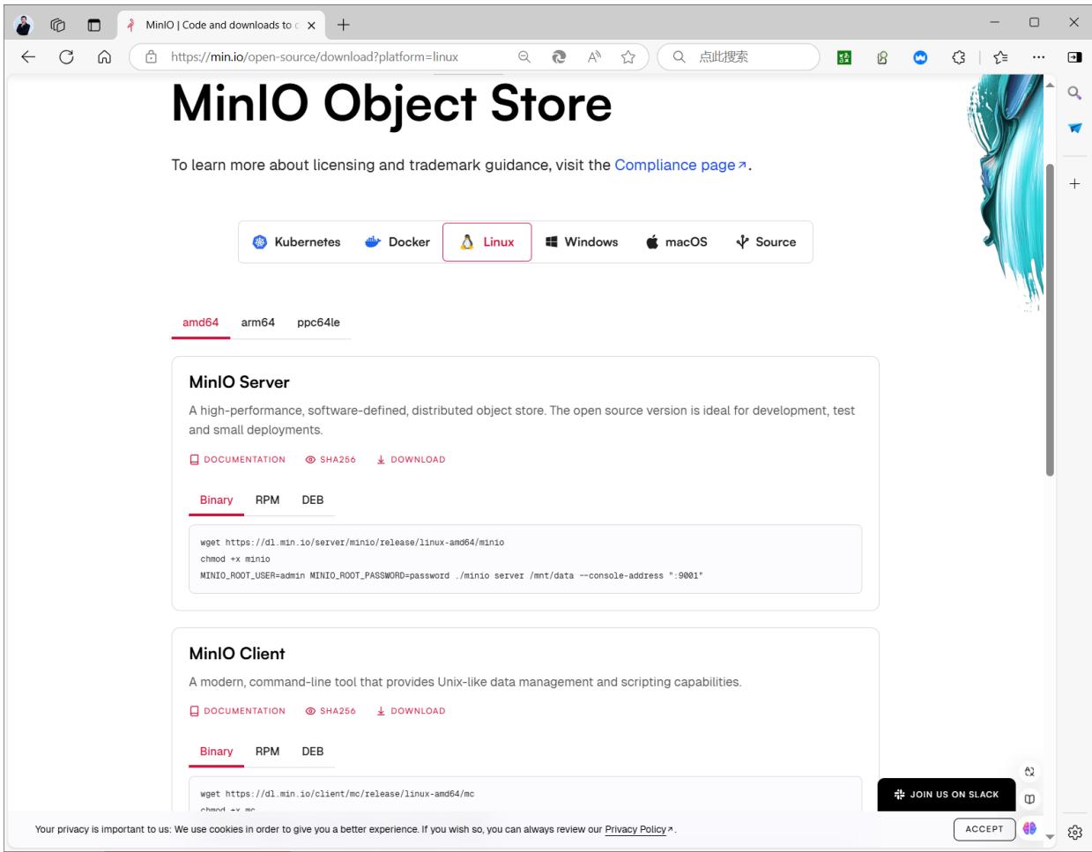Click the browser refresh icon
The height and width of the screenshot is (852, 1092).
[x=66, y=56]
